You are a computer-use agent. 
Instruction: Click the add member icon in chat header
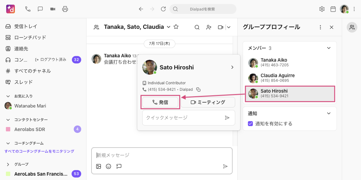209,27
